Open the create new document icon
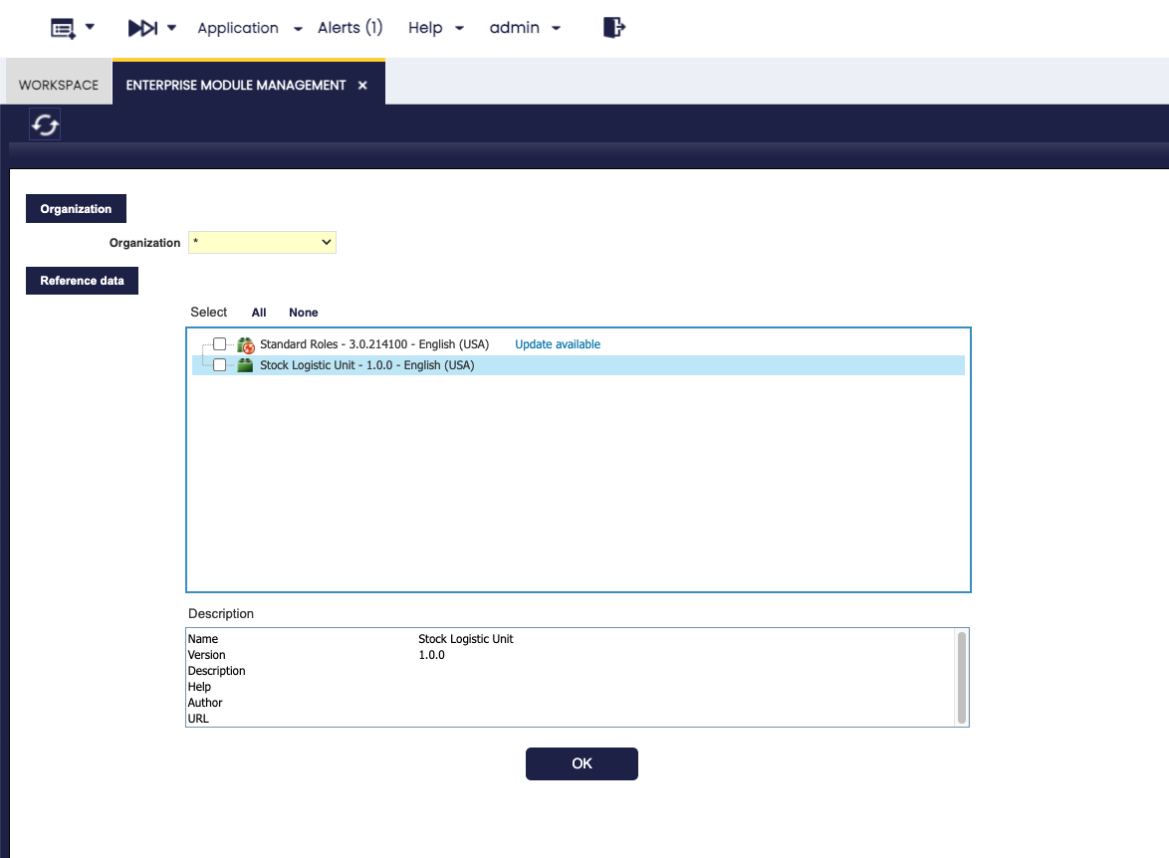This screenshot has height=858, width=1169. coord(64,28)
